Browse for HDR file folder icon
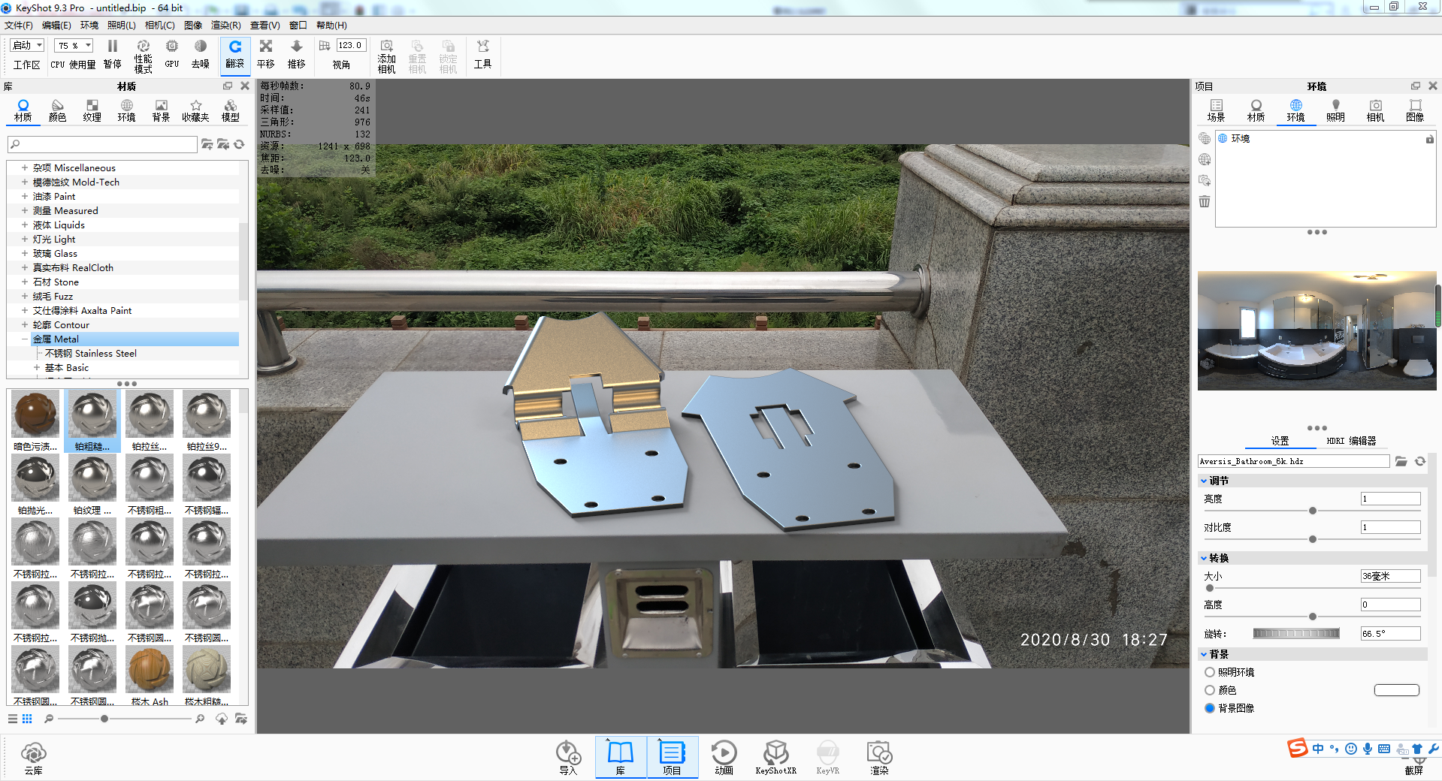The height and width of the screenshot is (781, 1442). click(x=1401, y=461)
